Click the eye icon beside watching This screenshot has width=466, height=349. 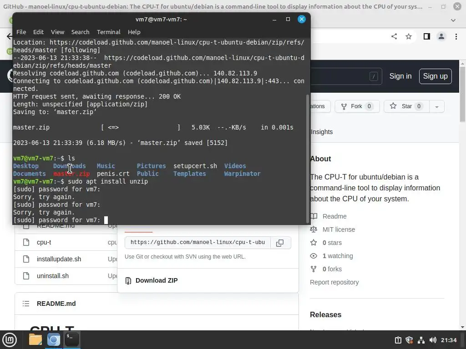coord(314,256)
